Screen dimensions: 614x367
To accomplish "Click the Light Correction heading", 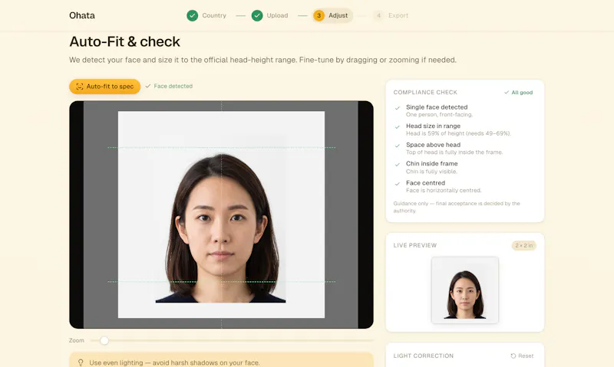I will pyautogui.click(x=424, y=356).
